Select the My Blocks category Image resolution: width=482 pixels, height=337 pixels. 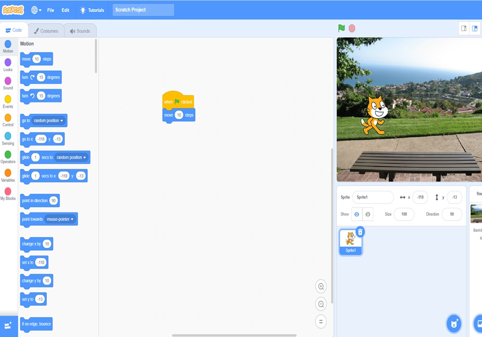click(8, 194)
